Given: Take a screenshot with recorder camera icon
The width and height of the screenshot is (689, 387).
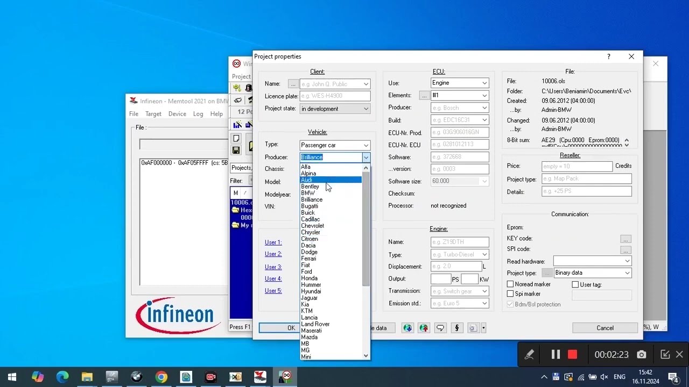Looking at the screenshot, I should (641, 354).
